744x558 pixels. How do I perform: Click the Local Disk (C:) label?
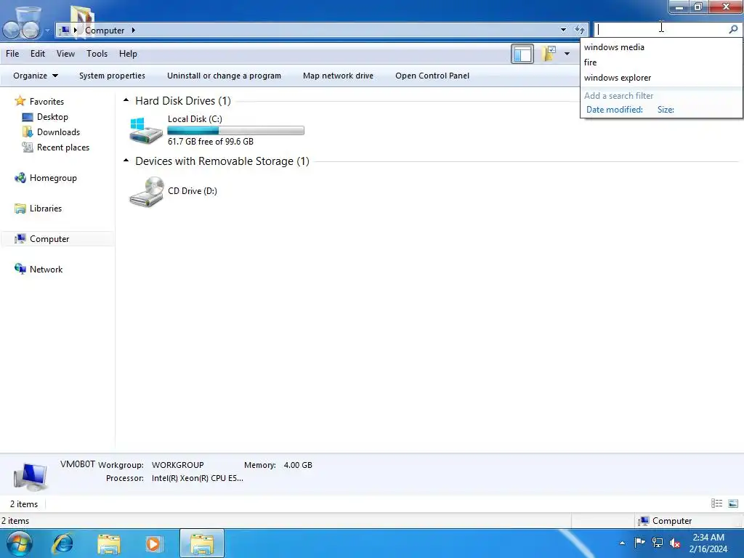[x=195, y=119]
